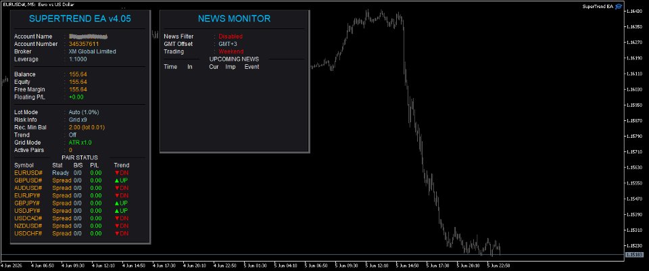Click the Imp column header in News Monitor

(230, 67)
